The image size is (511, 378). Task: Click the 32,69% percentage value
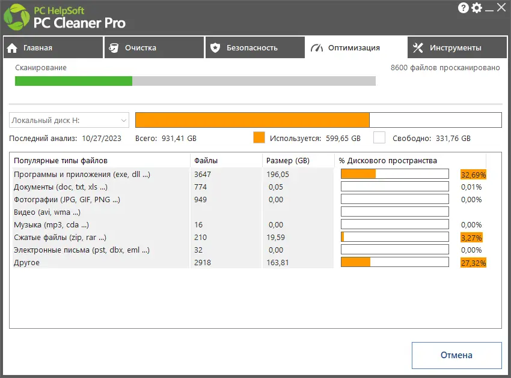pos(473,175)
